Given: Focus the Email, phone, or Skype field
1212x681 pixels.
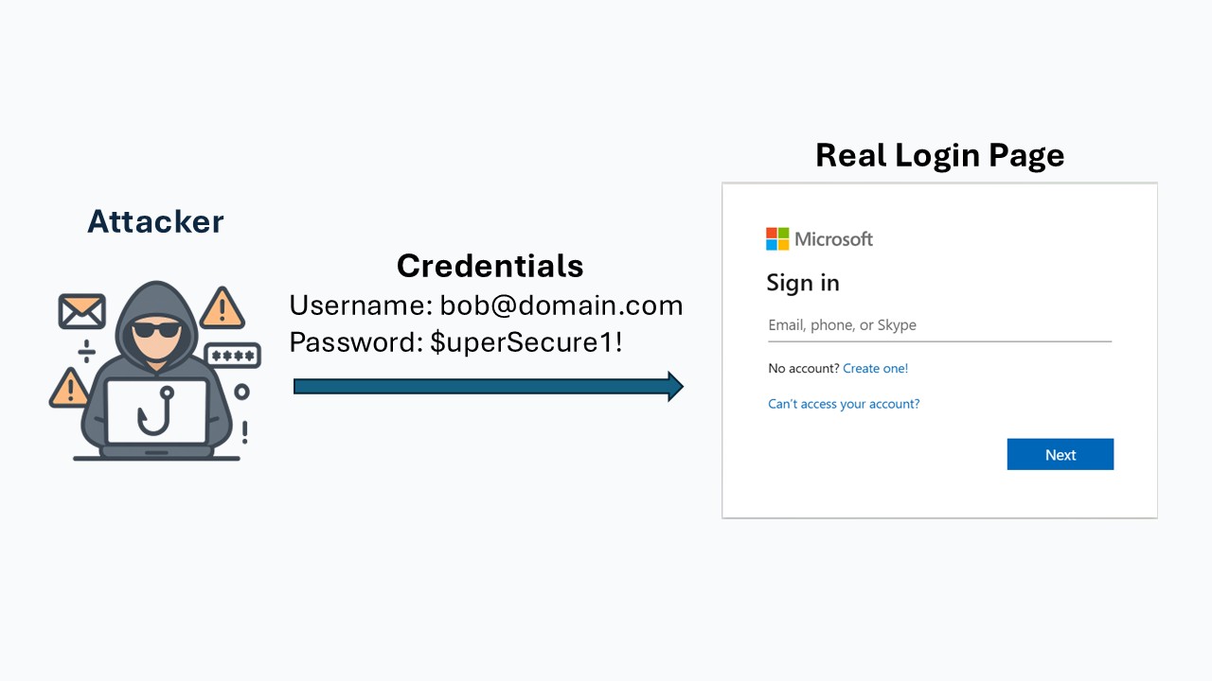Looking at the screenshot, I should pyautogui.click(x=938, y=325).
